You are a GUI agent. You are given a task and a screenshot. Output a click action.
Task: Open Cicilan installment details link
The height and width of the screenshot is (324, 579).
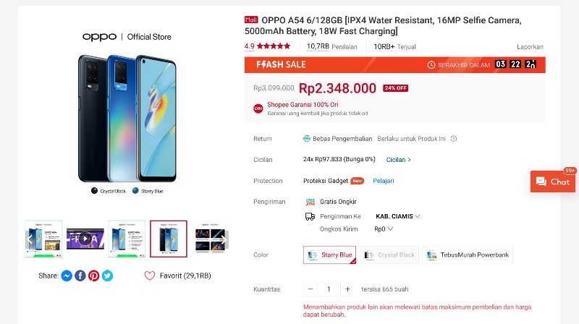[398, 159]
